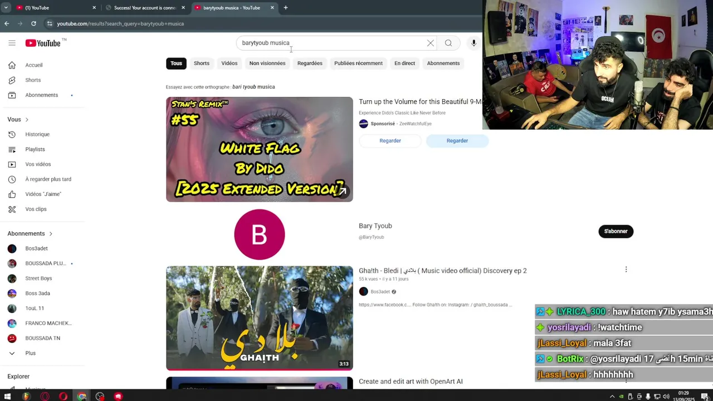Open Vidéos "J'aime" list
This screenshot has height=401, width=713.
point(42,194)
